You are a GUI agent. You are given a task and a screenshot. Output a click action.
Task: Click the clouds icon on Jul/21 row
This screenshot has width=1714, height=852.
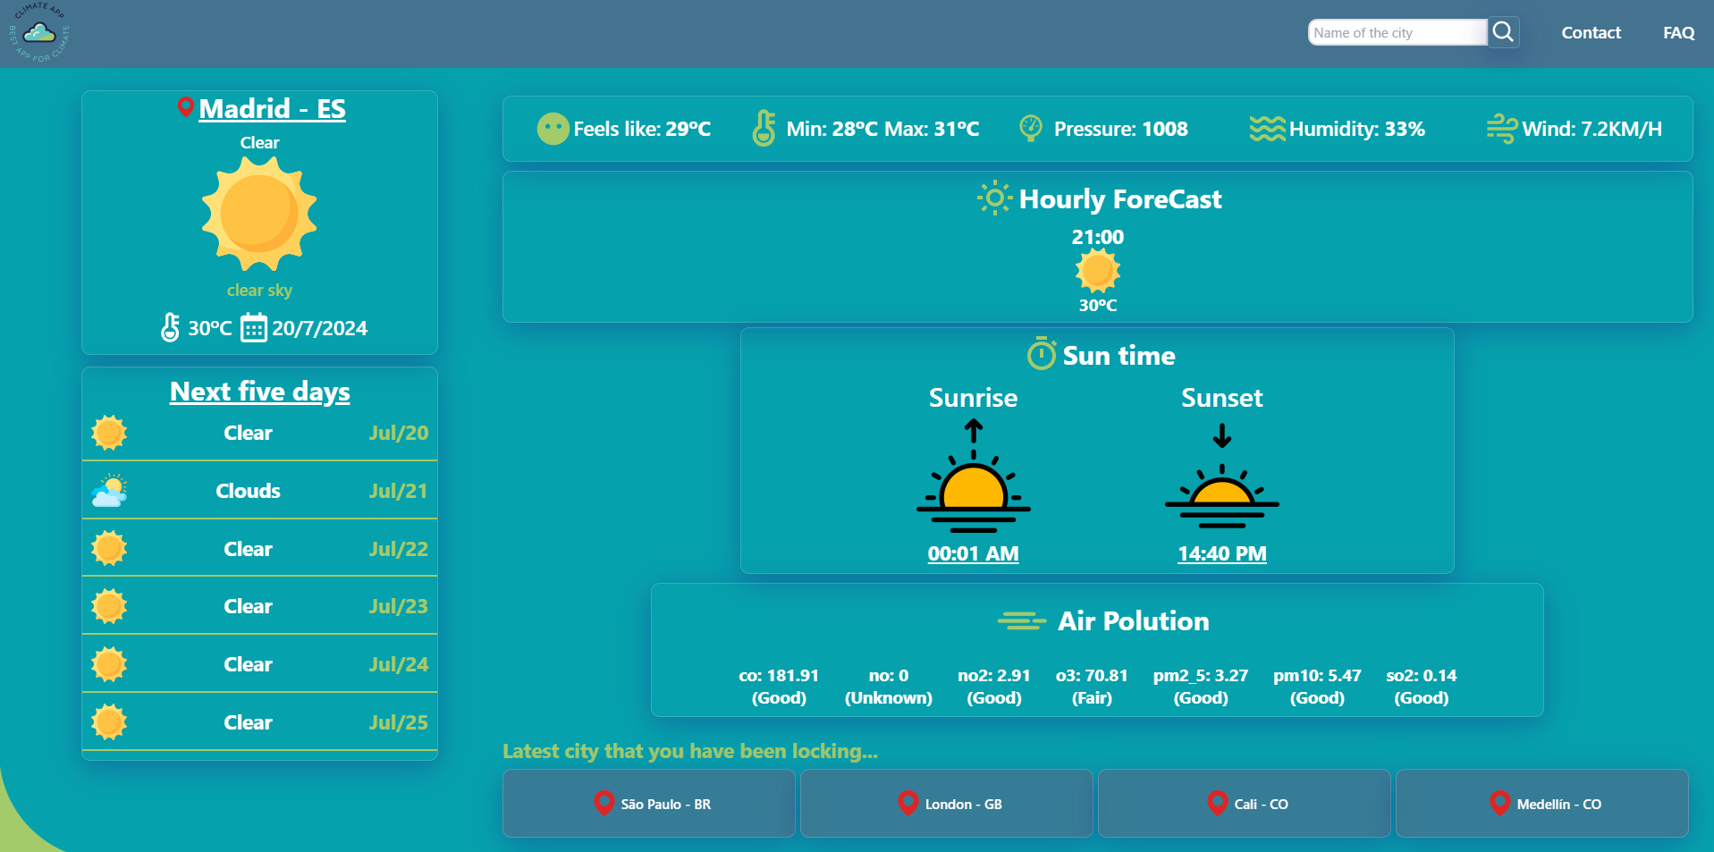(x=108, y=490)
